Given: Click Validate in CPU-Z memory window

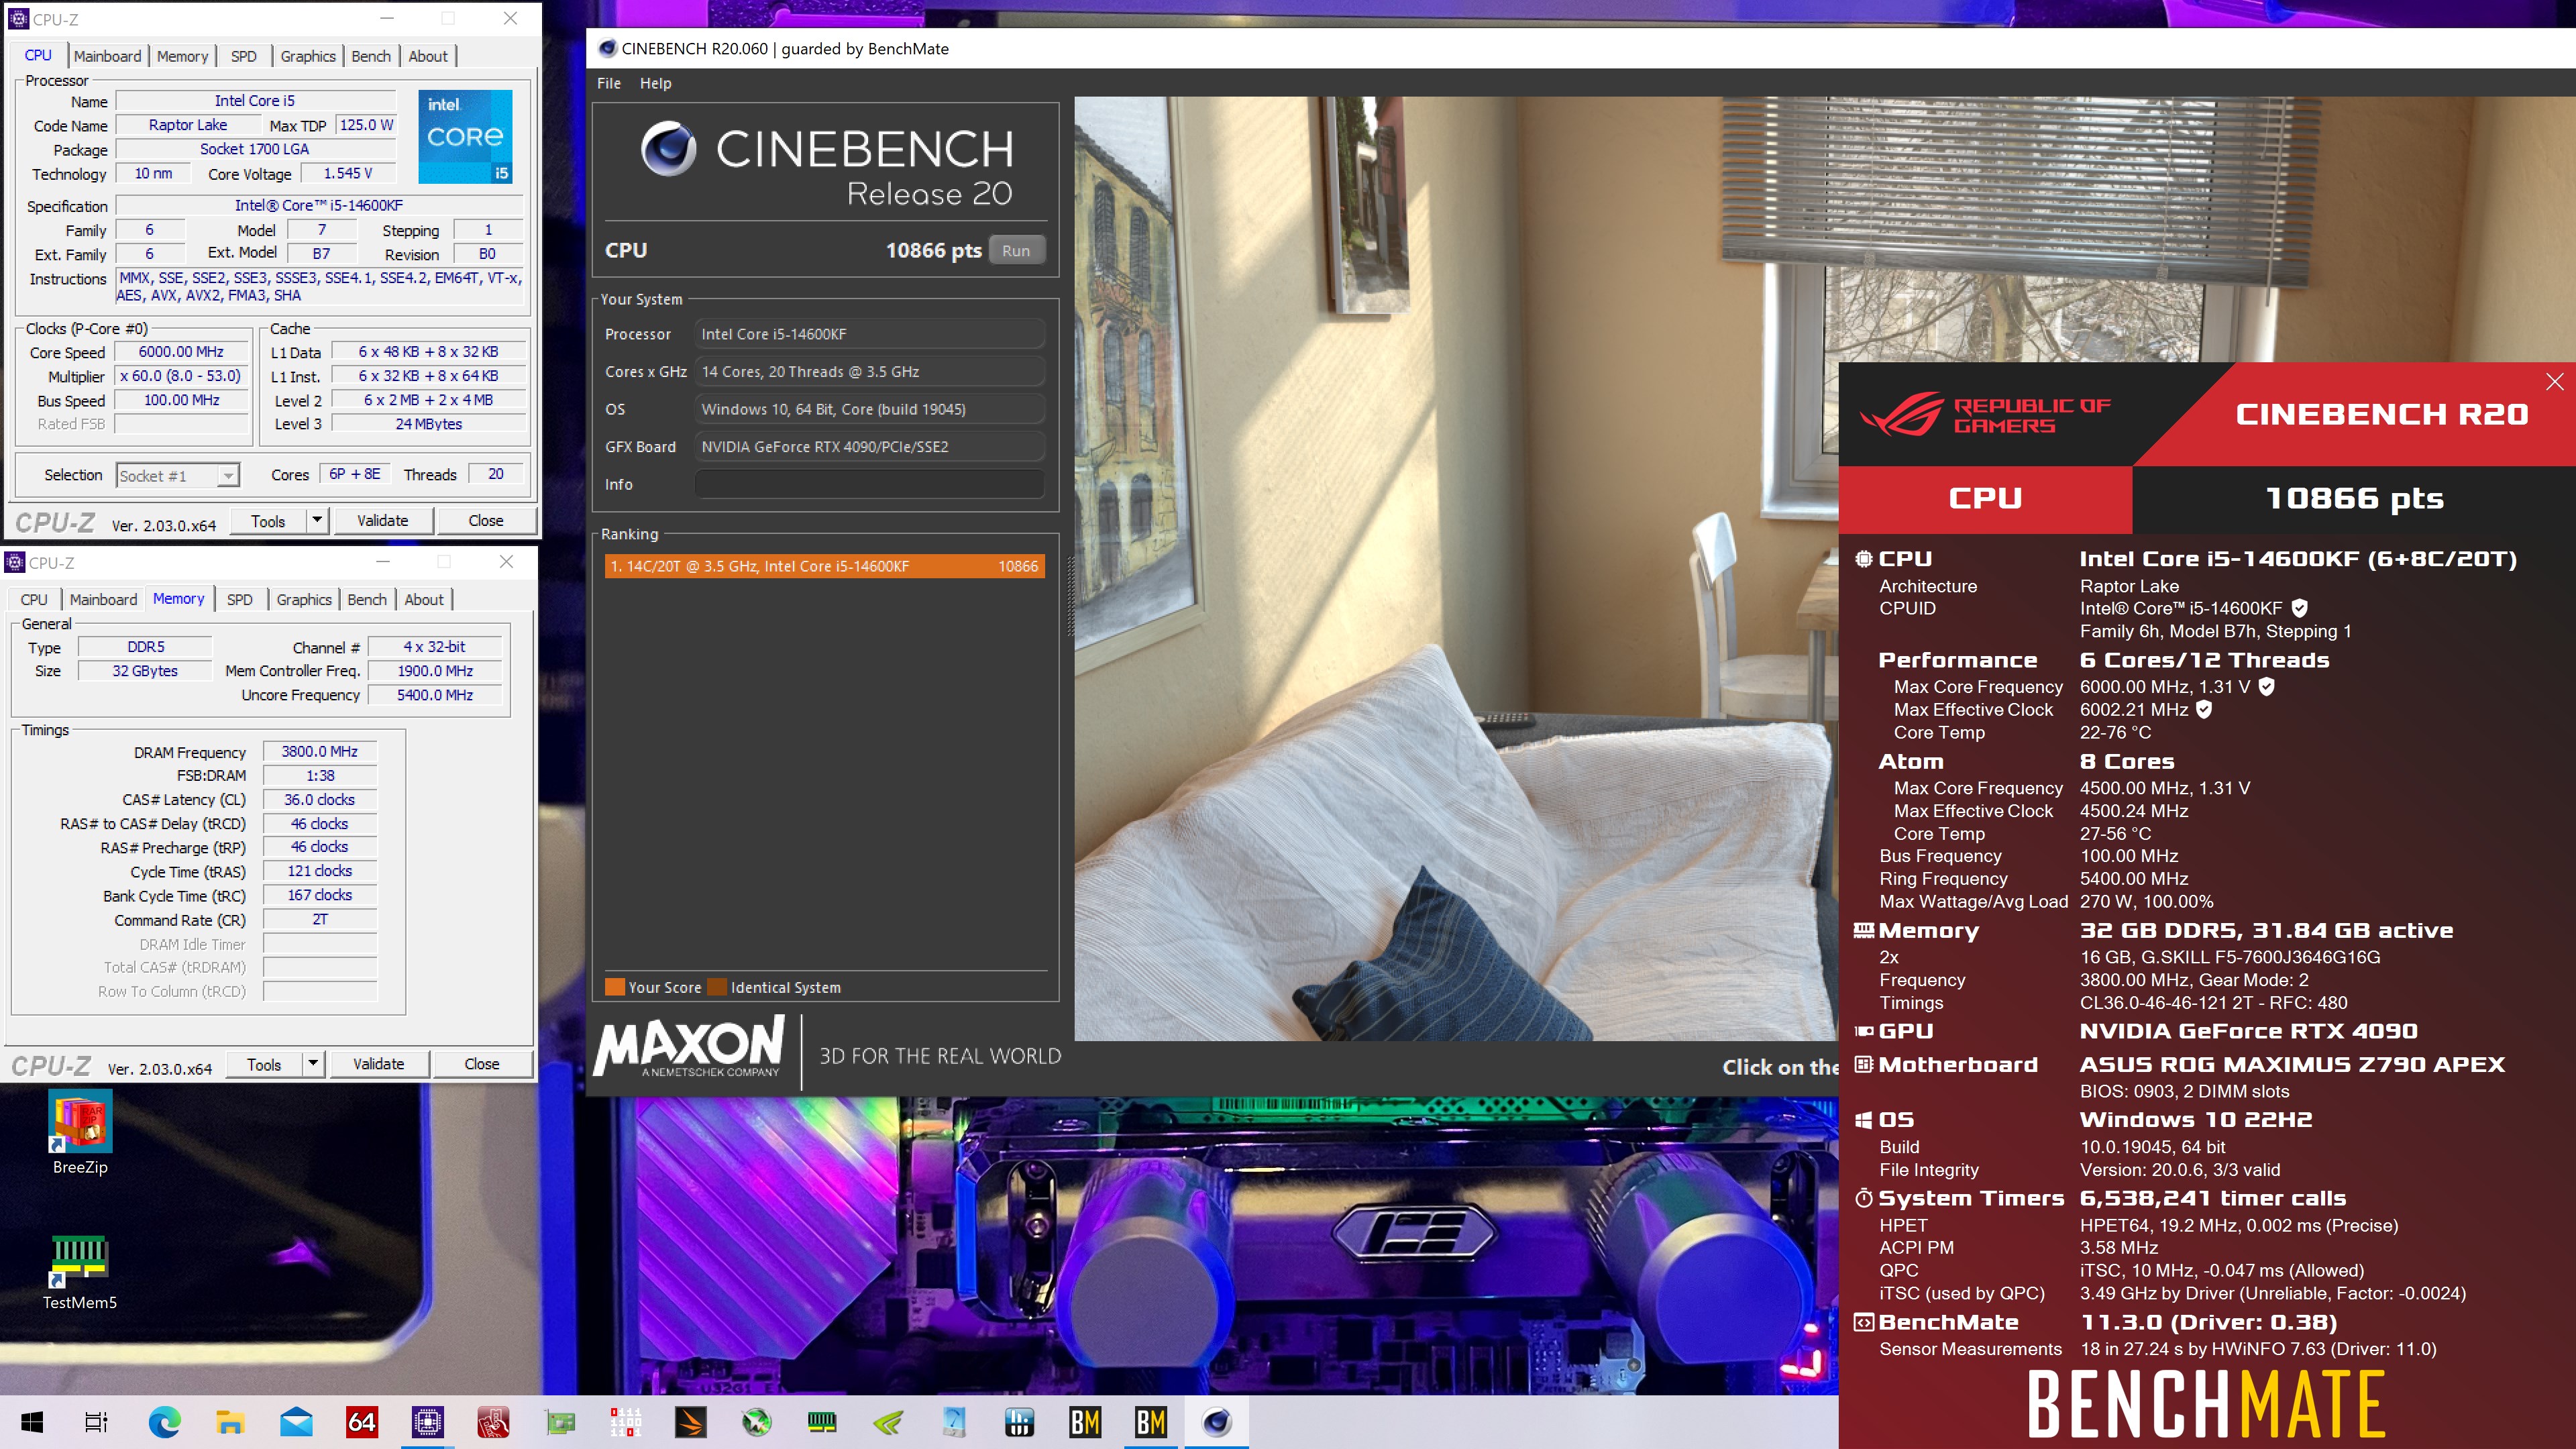Looking at the screenshot, I should 379,1064.
